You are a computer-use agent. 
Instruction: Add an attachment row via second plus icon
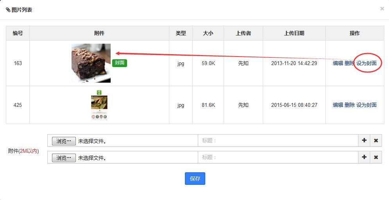tap(364, 157)
